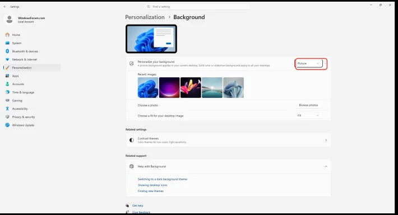Image resolution: width=398 pixels, height=215 pixels.
Task: Click the Home house icon
Action: click(7, 35)
